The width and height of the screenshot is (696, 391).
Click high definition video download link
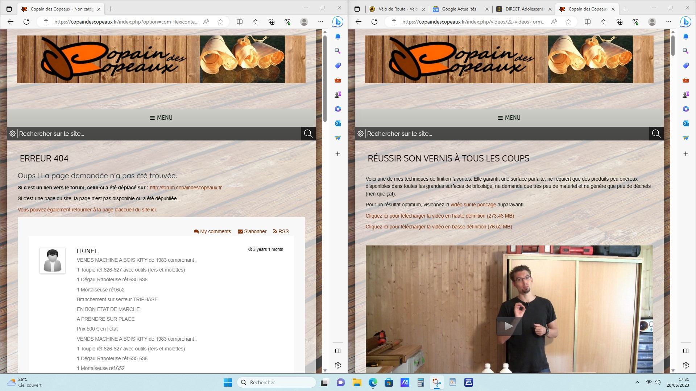(x=440, y=216)
